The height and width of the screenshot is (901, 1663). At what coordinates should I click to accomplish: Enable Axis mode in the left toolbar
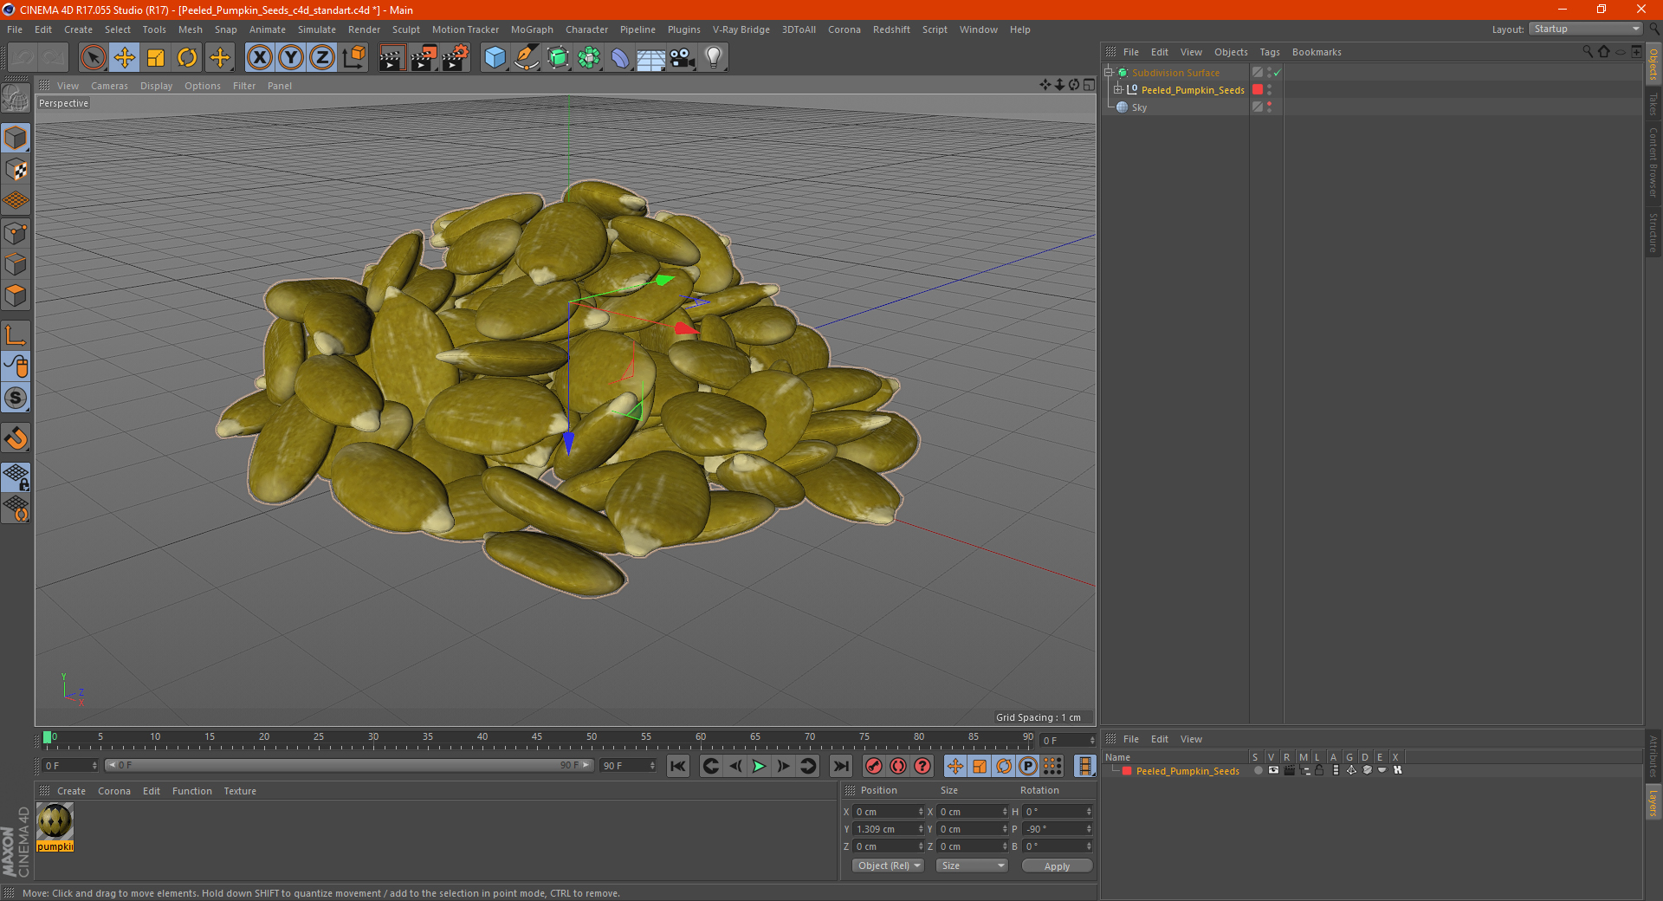pos(16,335)
